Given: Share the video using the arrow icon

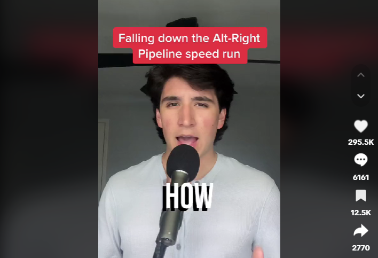Looking at the screenshot, I should click(360, 231).
